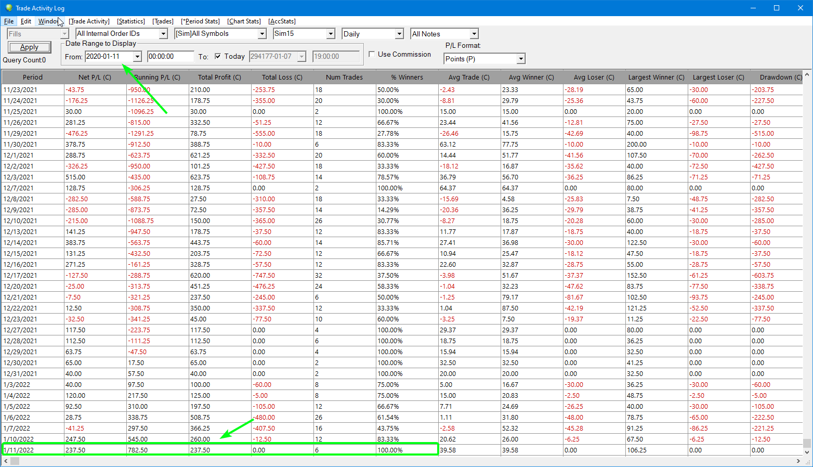Sort by the Num Trades column header
The image size is (813, 467).
click(345, 77)
